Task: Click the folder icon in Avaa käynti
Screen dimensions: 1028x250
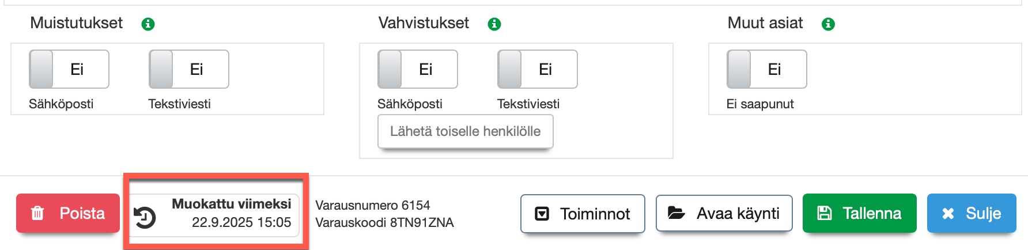Action: click(x=676, y=213)
